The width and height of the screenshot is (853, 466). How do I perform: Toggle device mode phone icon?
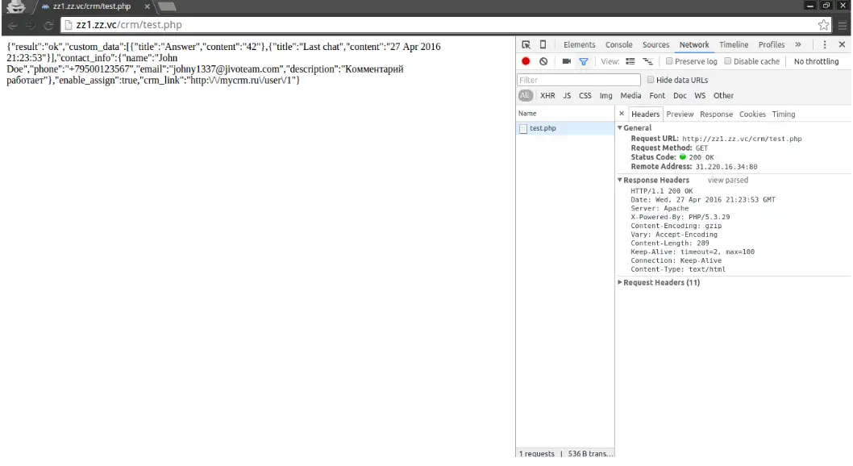[x=543, y=45]
